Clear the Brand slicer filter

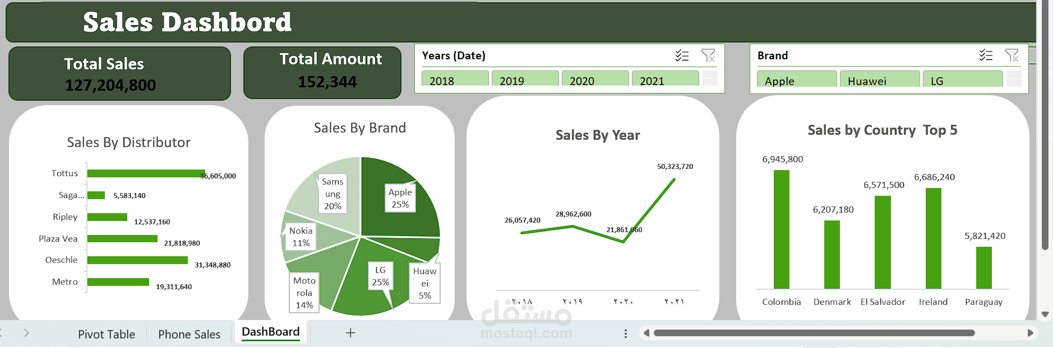(x=1012, y=55)
